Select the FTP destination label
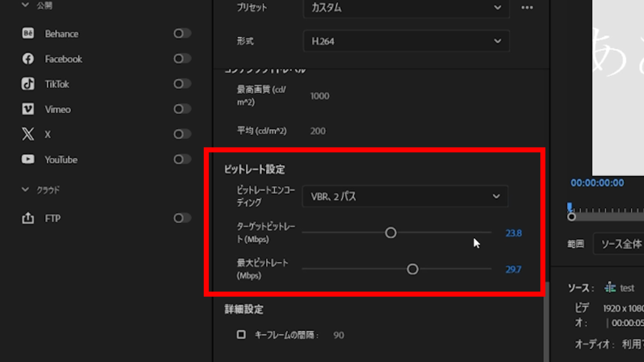 [x=53, y=218]
